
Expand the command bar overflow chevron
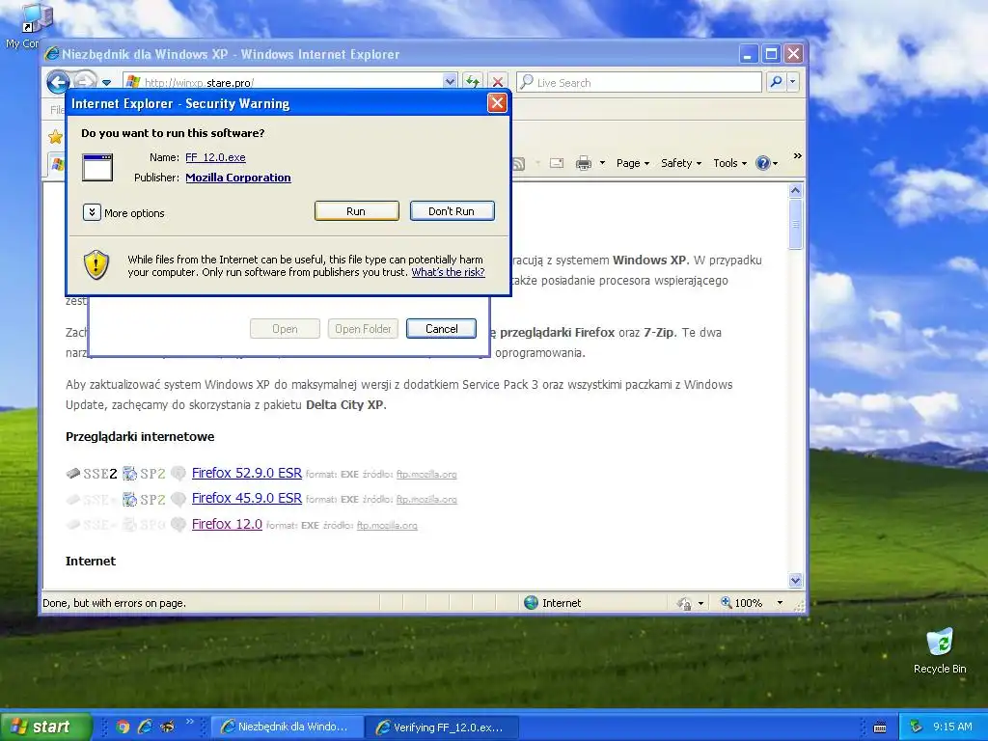[x=798, y=156]
